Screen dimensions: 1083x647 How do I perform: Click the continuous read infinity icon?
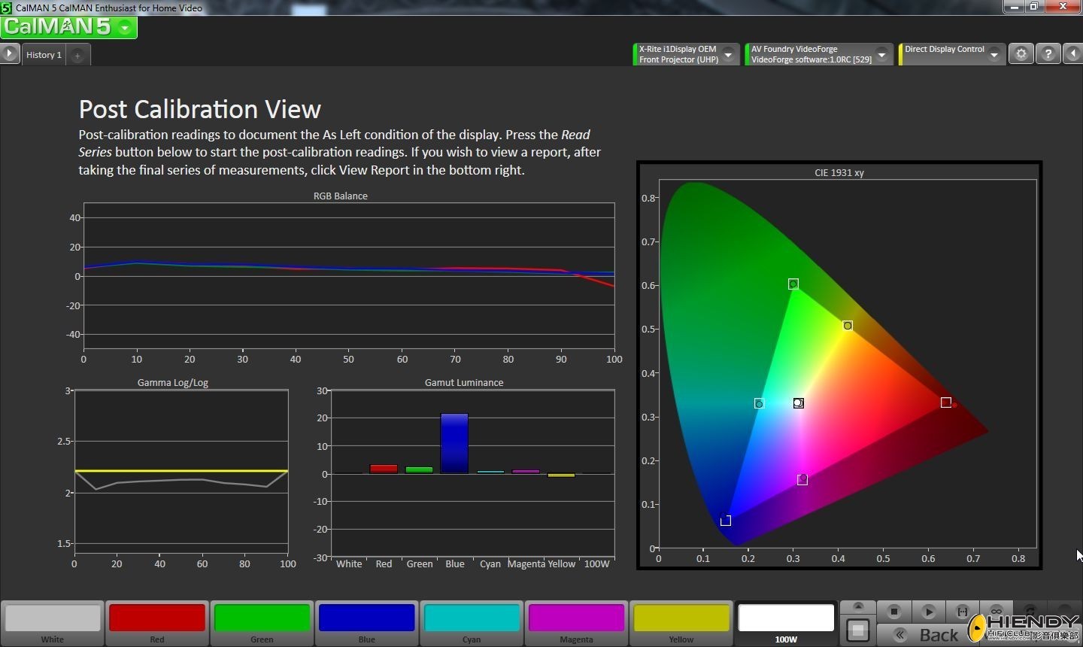click(x=996, y=612)
